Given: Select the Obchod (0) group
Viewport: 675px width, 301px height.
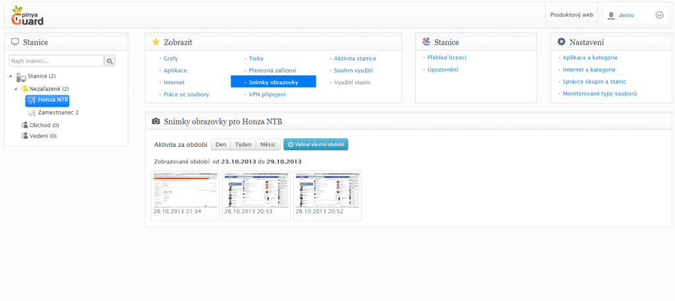Looking at the screenshot, I should [44, 125].
